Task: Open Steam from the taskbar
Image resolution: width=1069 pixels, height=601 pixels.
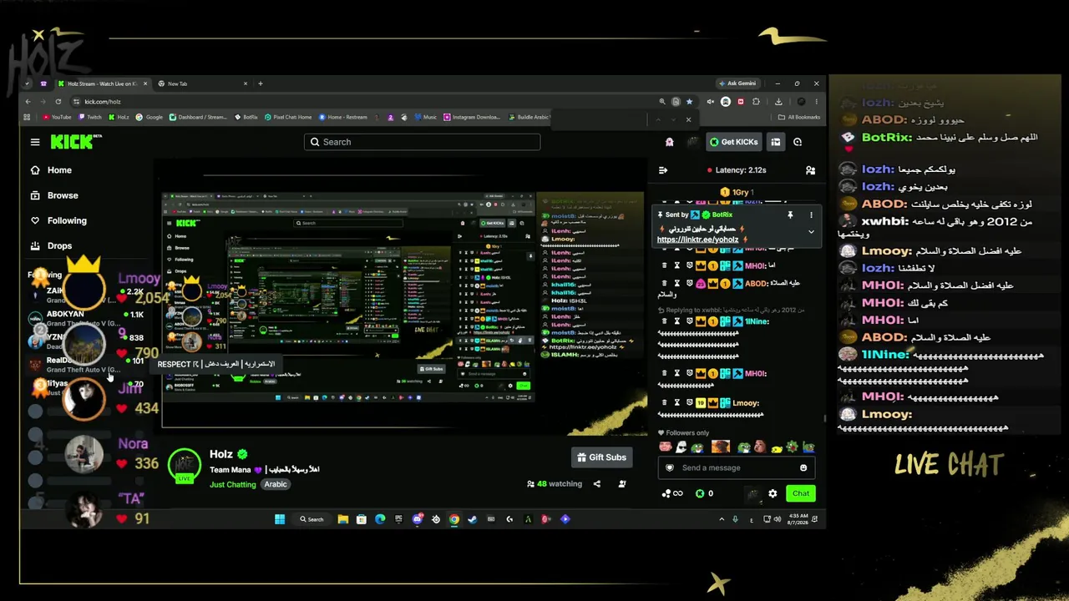Action: coord(472,519)
